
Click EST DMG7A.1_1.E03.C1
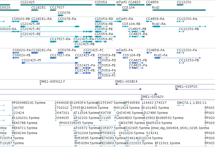coord(192,103)
